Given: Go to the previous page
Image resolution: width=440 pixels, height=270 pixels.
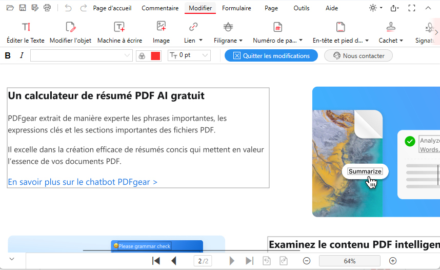Looking at the screenshot, I should click(174, 261).
